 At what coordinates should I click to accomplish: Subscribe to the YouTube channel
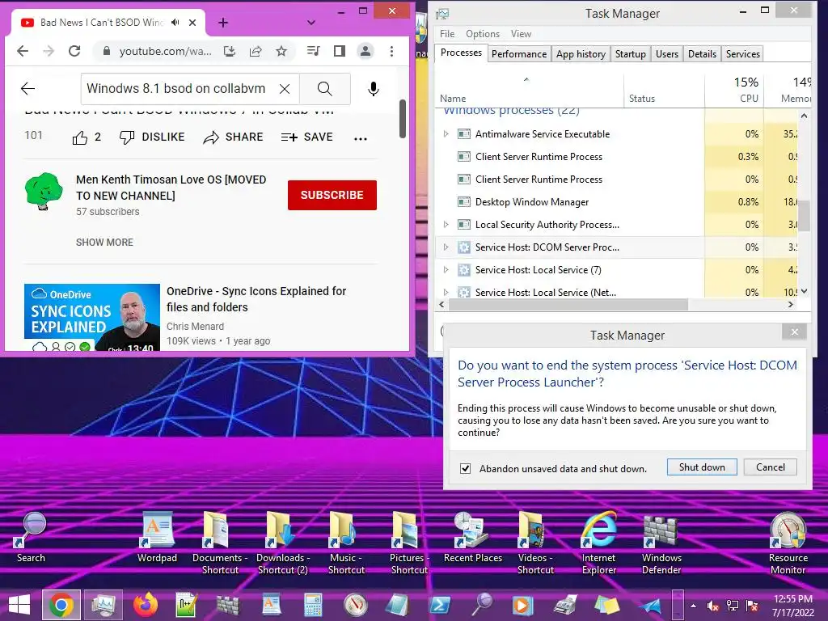(x=332, y=195)
